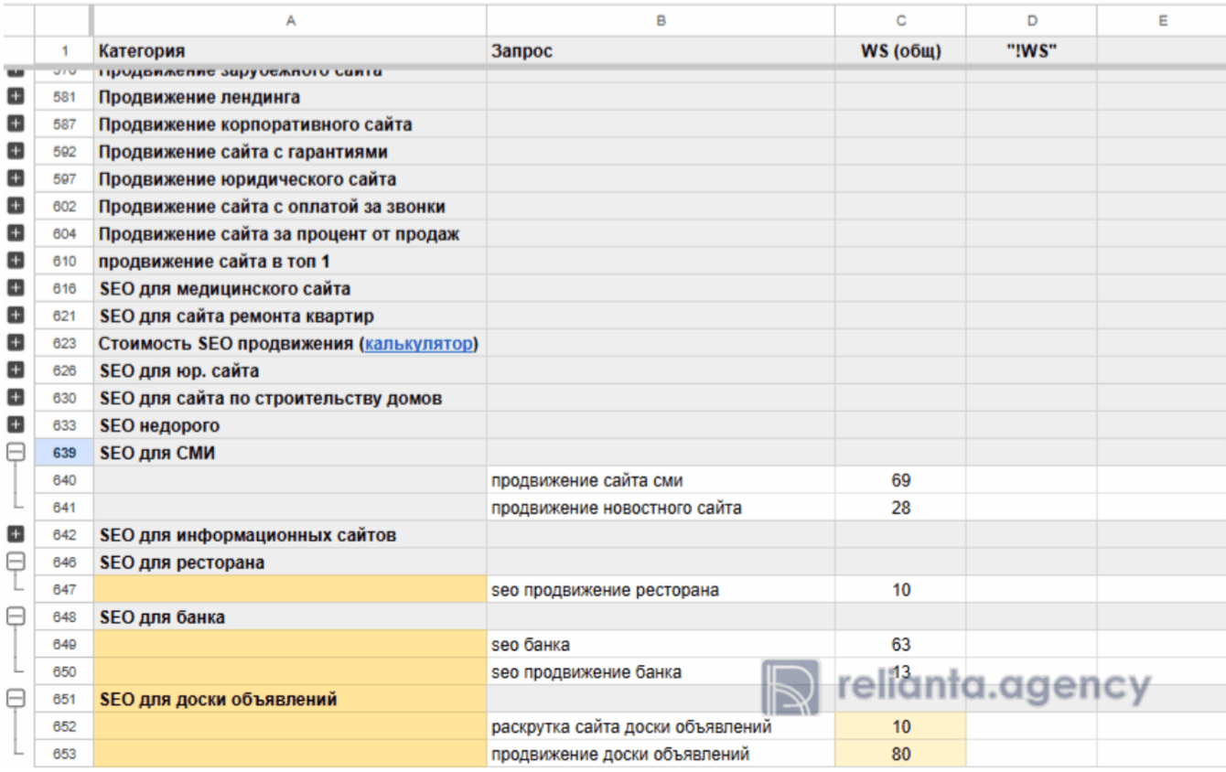Select cell Продвижение лендинга

[290, 97]
